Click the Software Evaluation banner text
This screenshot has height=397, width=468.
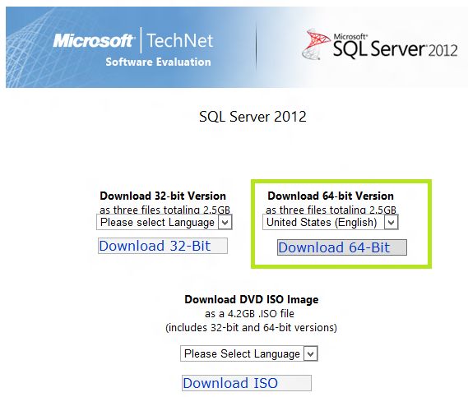point(158,62)
